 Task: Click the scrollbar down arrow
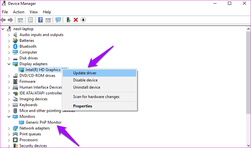pyautogui.click(x=248, y=146)
